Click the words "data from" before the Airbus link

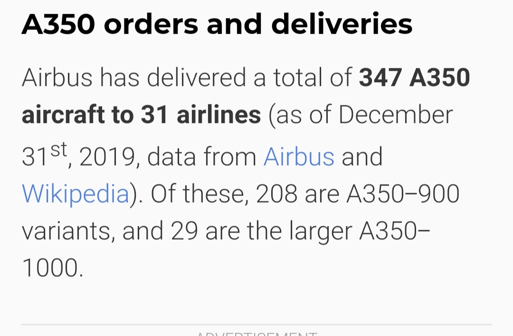coord(202,157)
